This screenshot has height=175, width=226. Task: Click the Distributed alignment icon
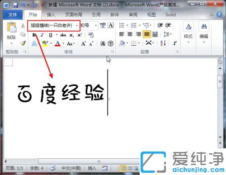(155, 34)
